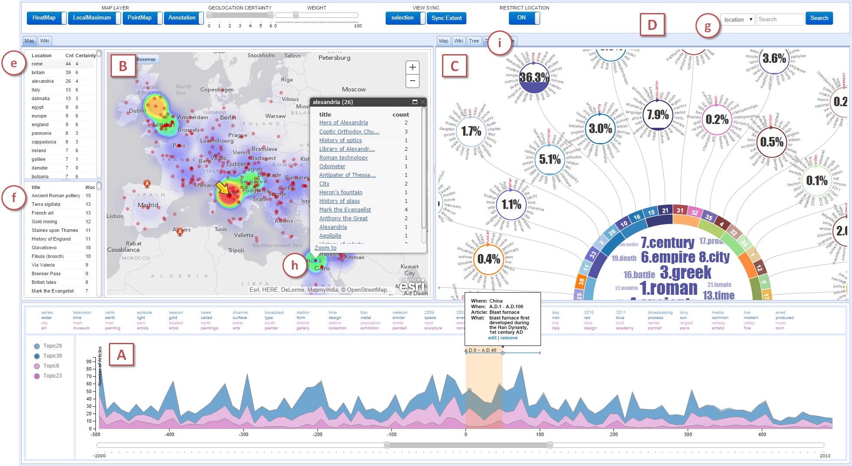Select the 0.1% topic bubble
Screen dimensions: 852x466
coord(816,181)
